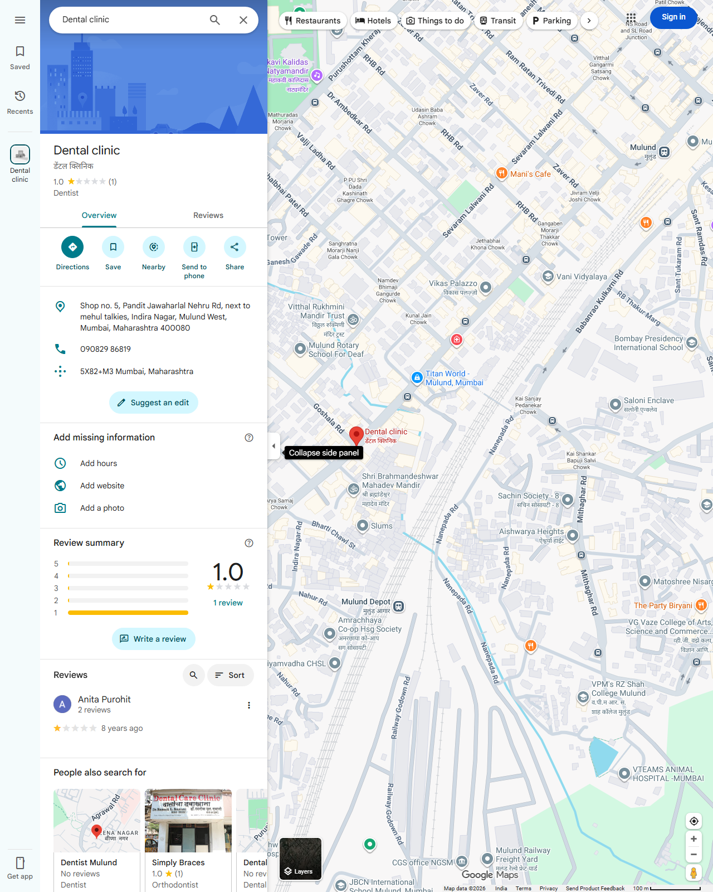The height and width of the screenshot is (892, 713).
Task: Click Add website
Action: pyautogui.click(x=154, y=486)
